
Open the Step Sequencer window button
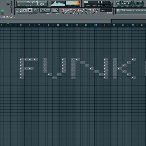pyautogui.click(x=124, y=4)
